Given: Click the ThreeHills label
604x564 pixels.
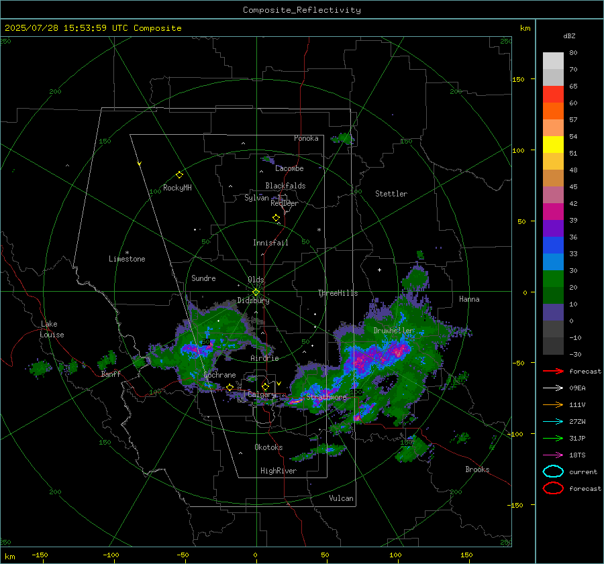Looking at the screenshot, I should [x=338, y=293].
